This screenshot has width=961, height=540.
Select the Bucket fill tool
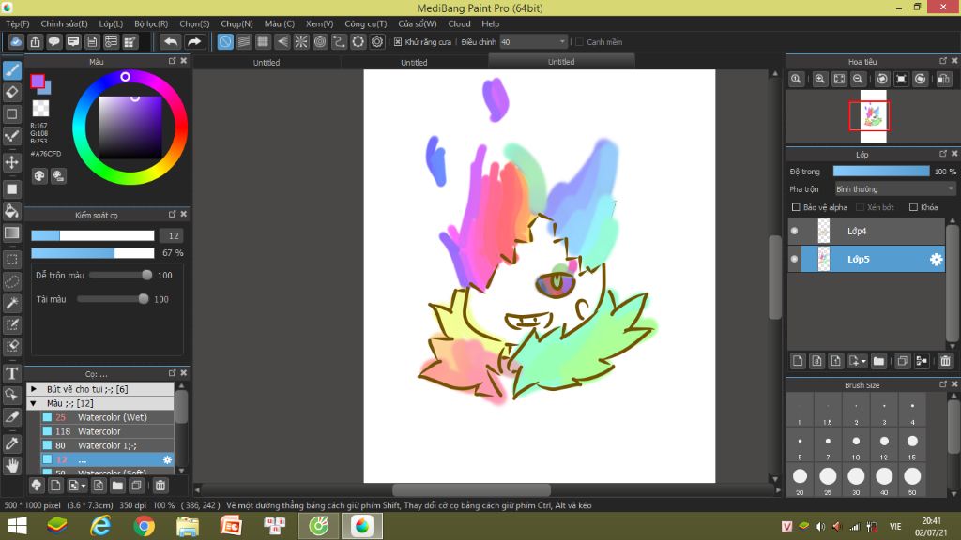point(12,211)
